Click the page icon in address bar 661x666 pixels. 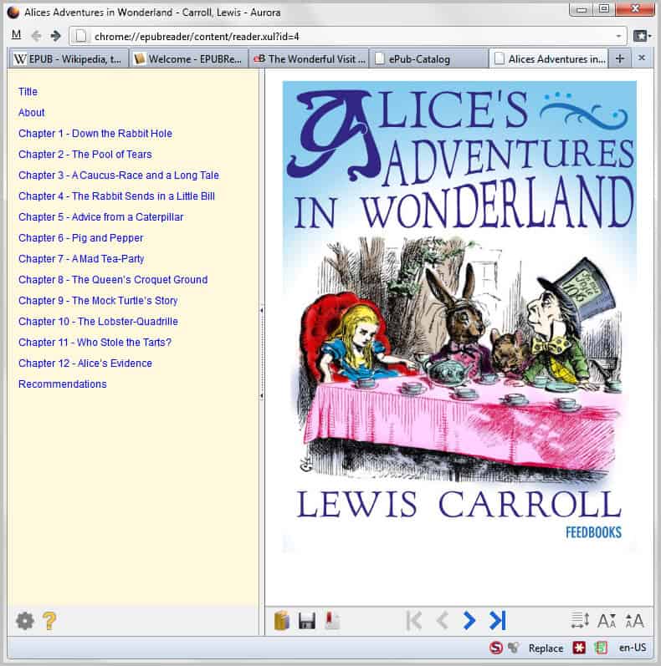click(81, 37)
